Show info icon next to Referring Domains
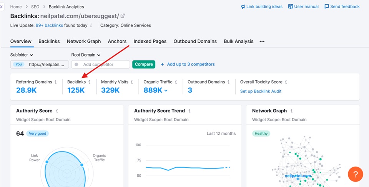 [x=55, y=82]
